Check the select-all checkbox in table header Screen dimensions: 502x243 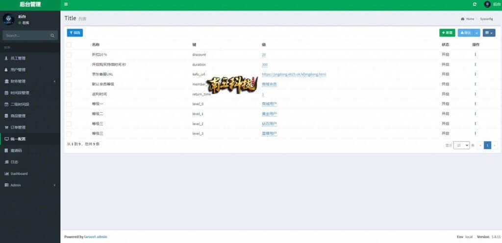[x=69, y=44]
